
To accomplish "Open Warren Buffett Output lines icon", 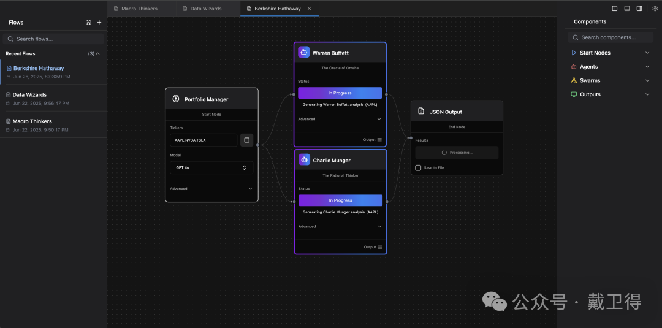I will pos(379,140).
